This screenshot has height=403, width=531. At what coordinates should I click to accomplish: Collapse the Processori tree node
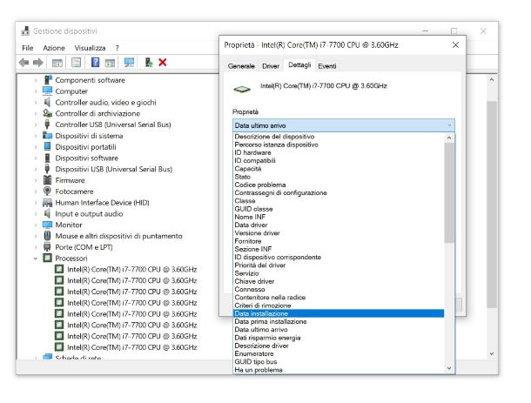(36, 259)
